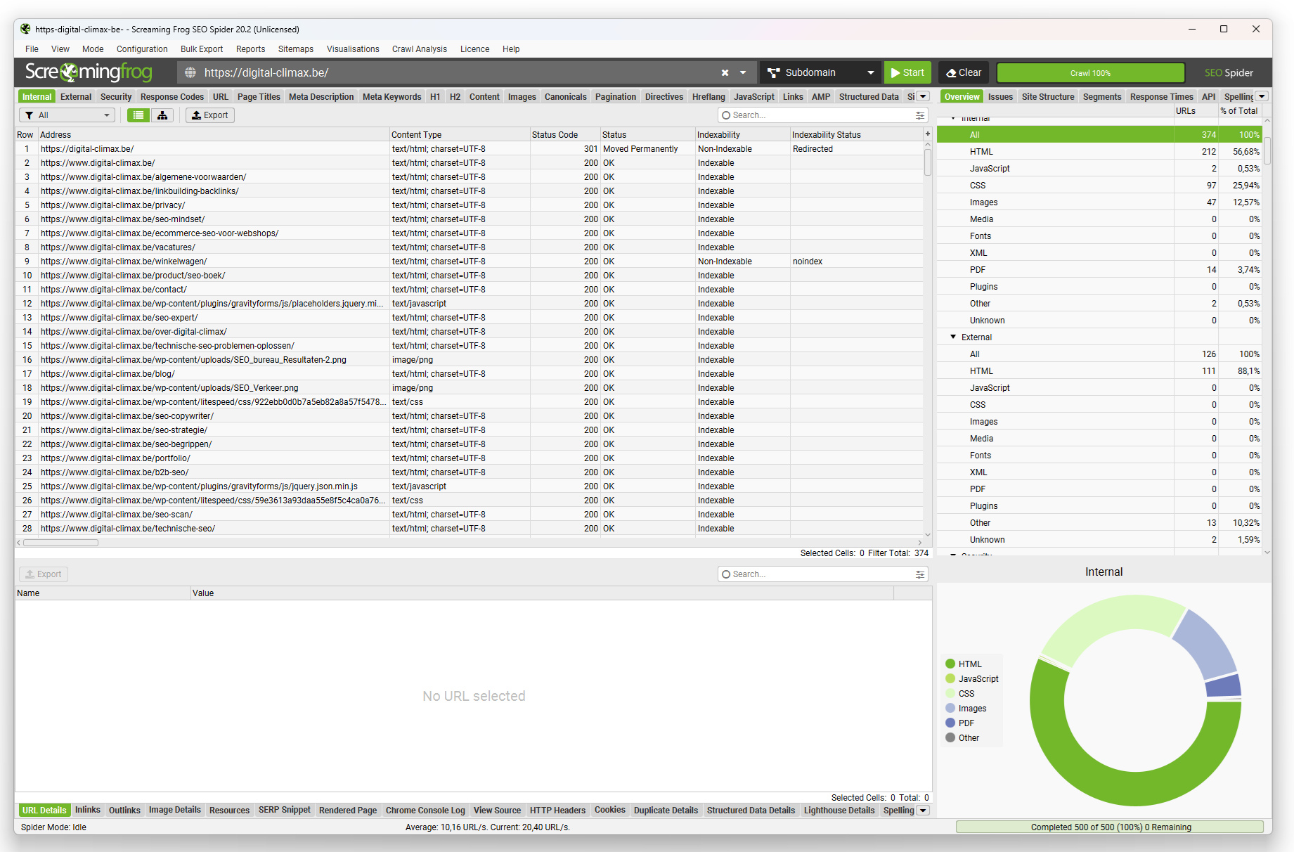Open the SERP Snippet bottom tab
The width and height of the screenshot is (1294, 852).
285,811
